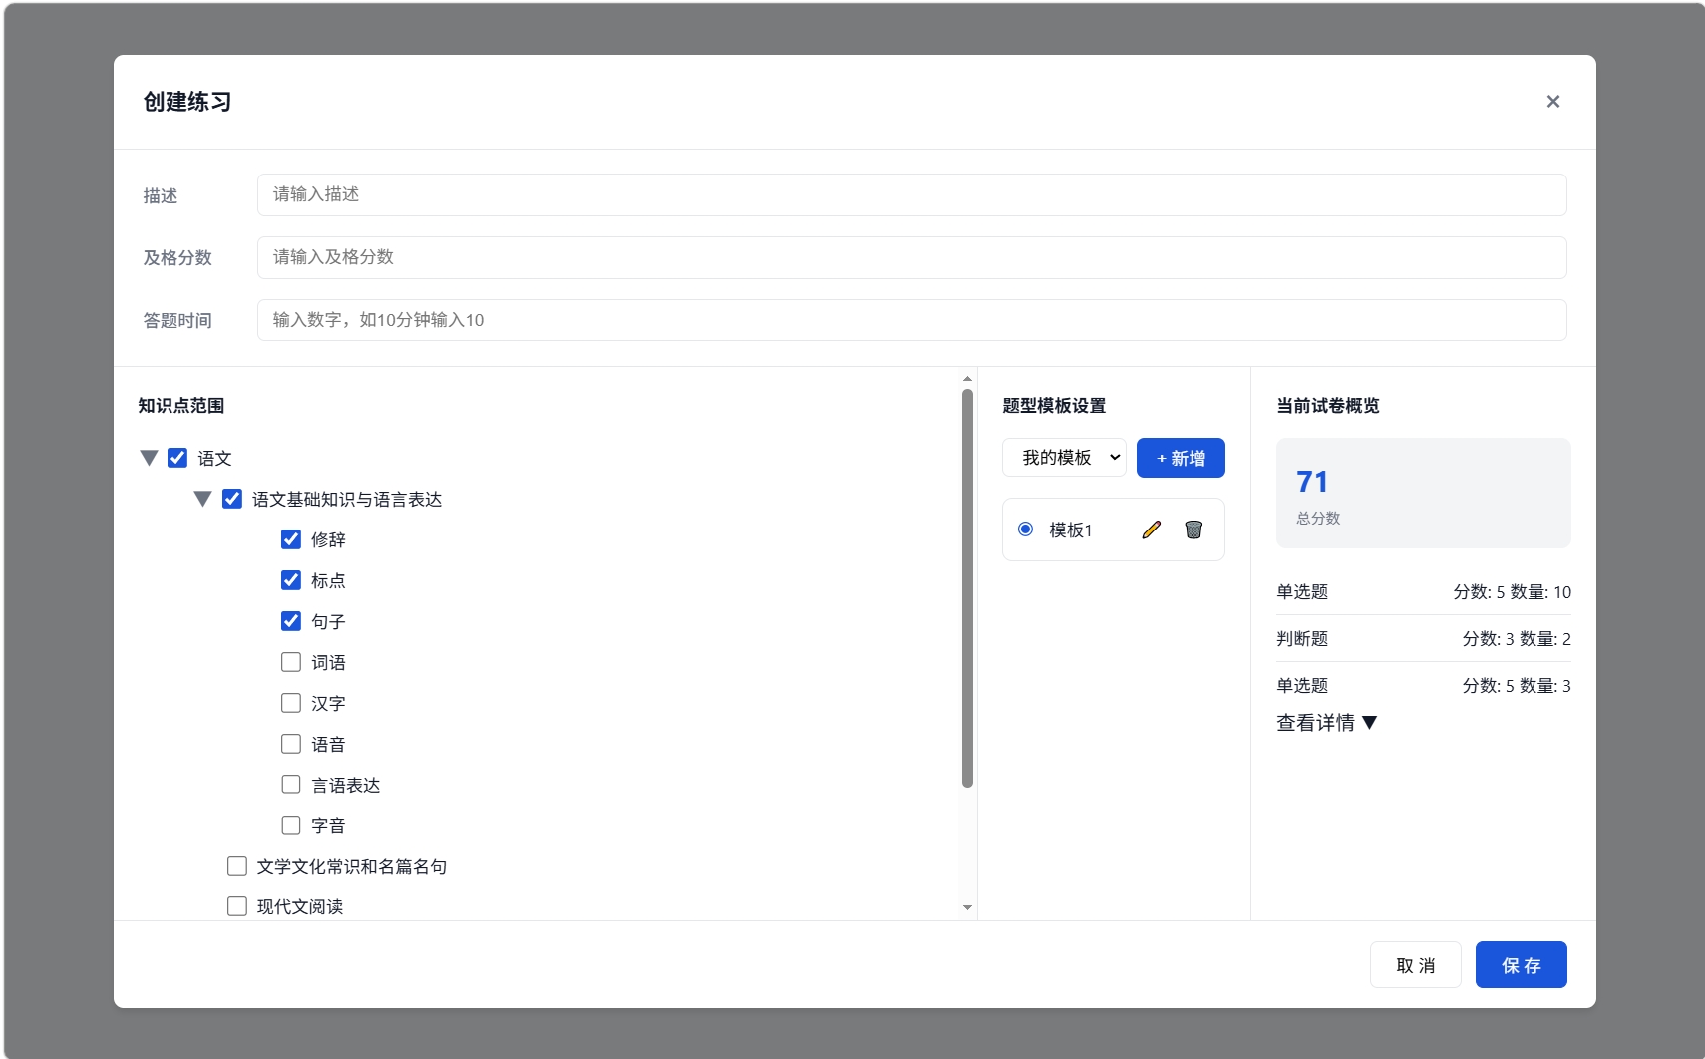Screen dimensions: 1705x1059
Task: Delete 模板1 with the trash icon
Action: (1193, 529)
